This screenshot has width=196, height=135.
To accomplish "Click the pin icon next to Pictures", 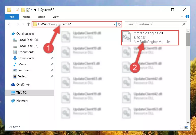I will tap(52, 70).
